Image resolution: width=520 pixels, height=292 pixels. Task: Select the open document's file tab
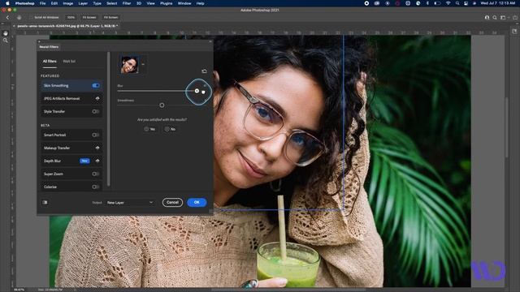(x=67, y=26)
